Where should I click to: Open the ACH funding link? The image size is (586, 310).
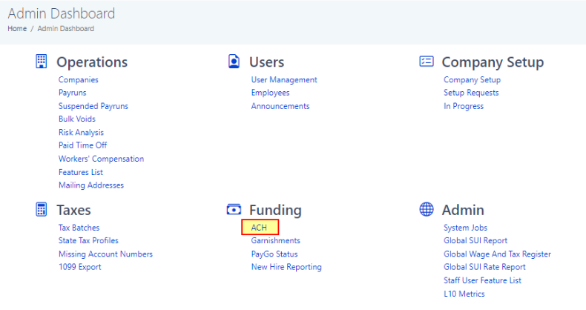(259, 228)
